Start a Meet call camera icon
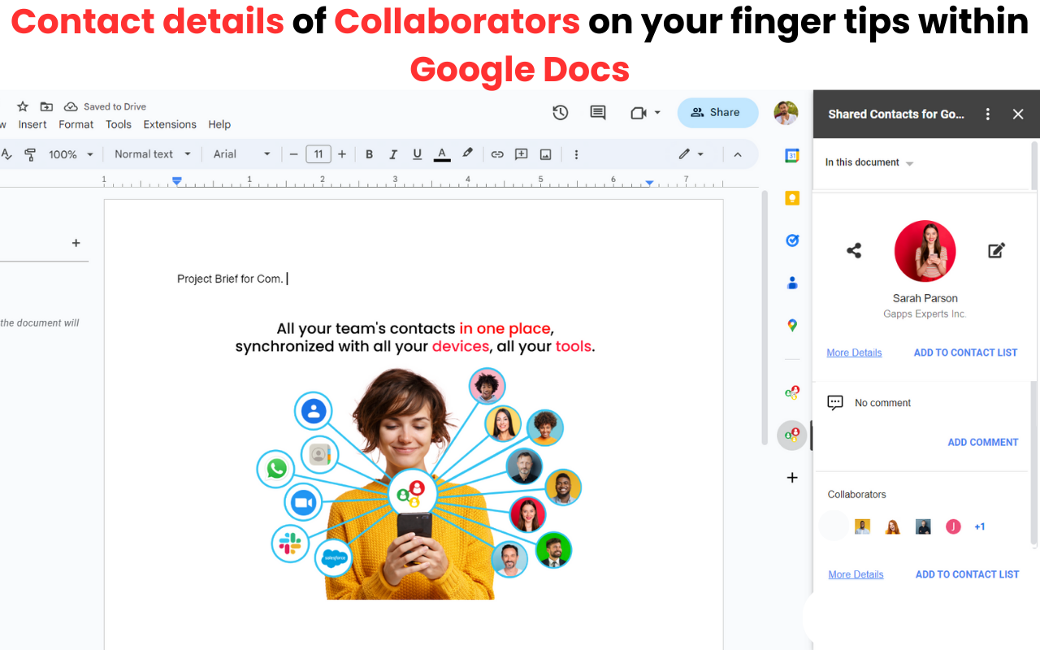This screenshot has height=650, width=1040. click(x=639, y=113)
